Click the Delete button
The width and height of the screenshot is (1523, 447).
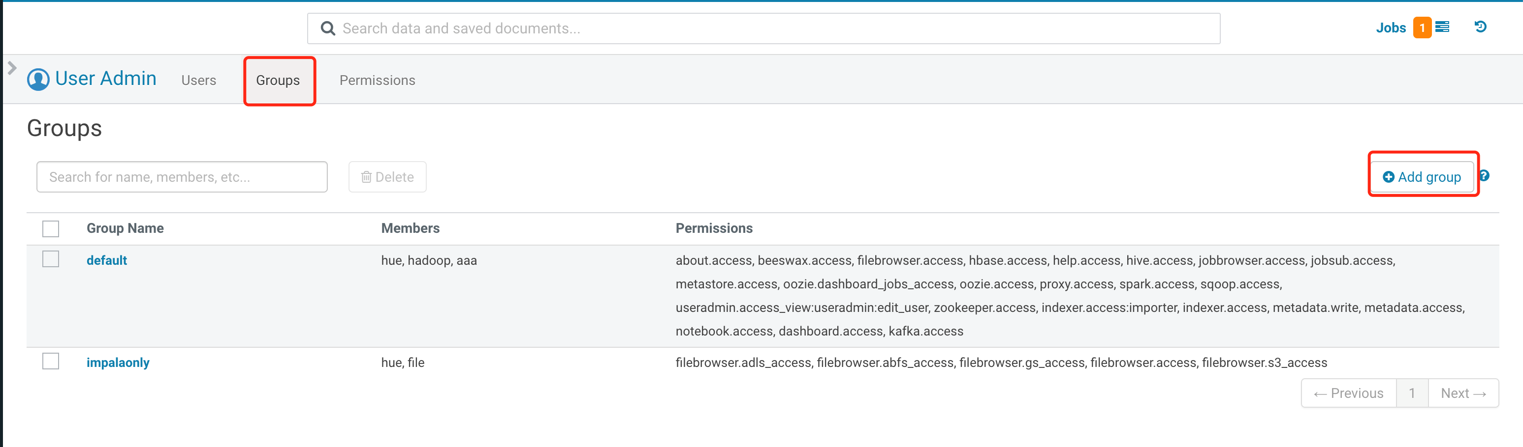click(x=387, y=176)
